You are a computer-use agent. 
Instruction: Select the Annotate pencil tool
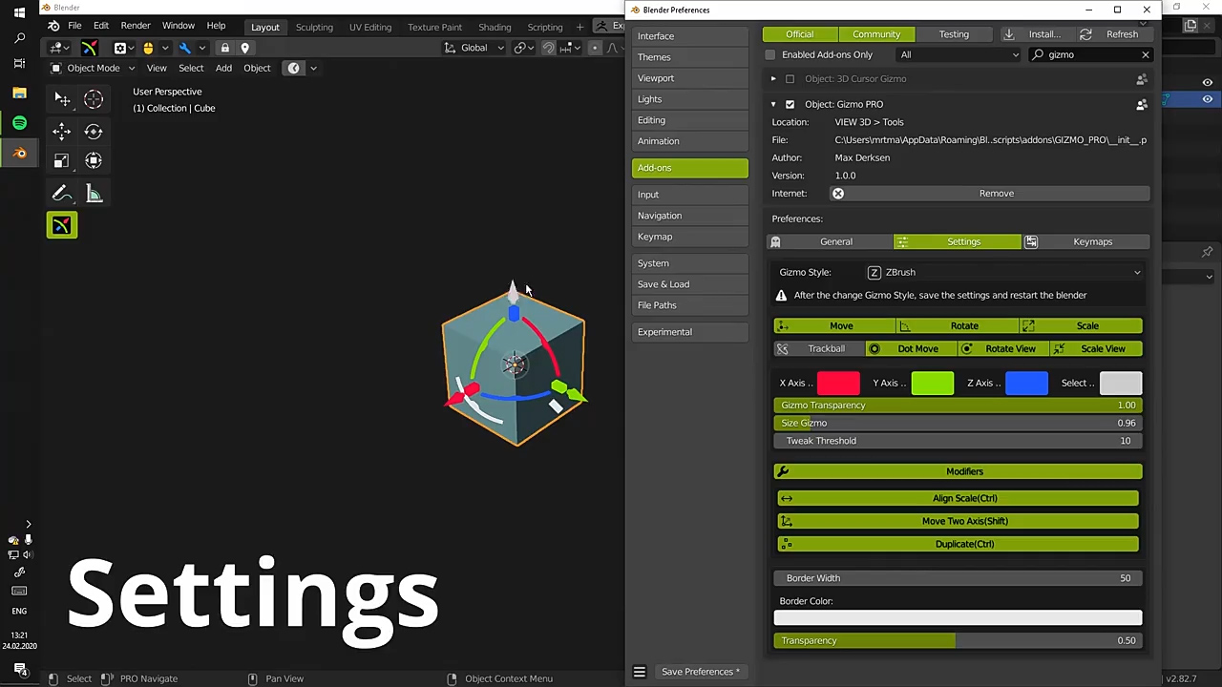click(x=62, y=194)
